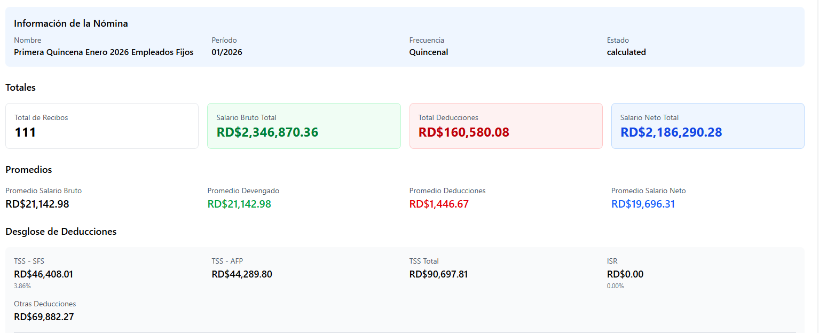
Task: Click the red Promedio Deducciones amount
Action: [439, 204]
